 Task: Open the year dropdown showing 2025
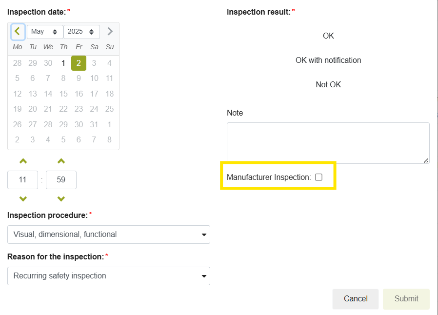(81, 32)
